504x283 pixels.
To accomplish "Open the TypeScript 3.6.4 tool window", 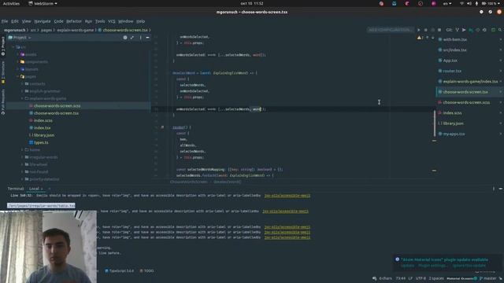I will tap(119, 270).
